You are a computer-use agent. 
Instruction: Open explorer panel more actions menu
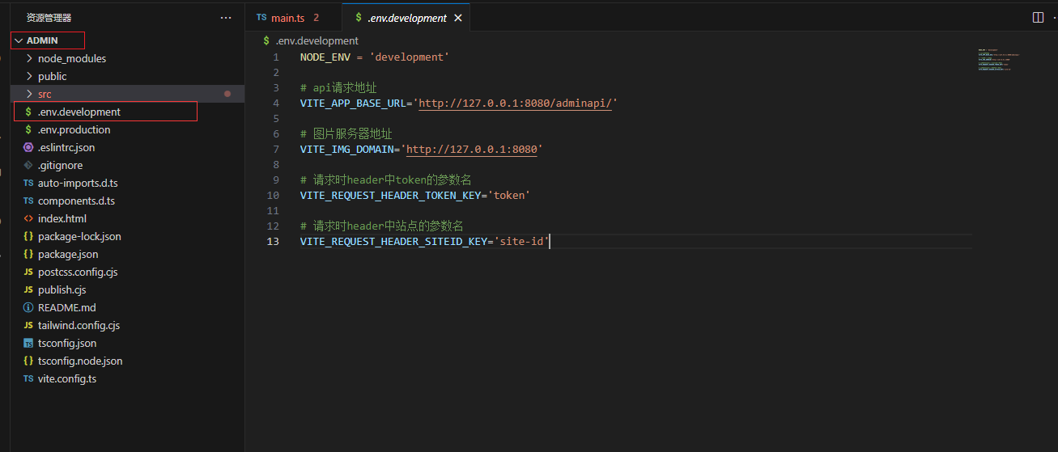(x=226, y=17)
